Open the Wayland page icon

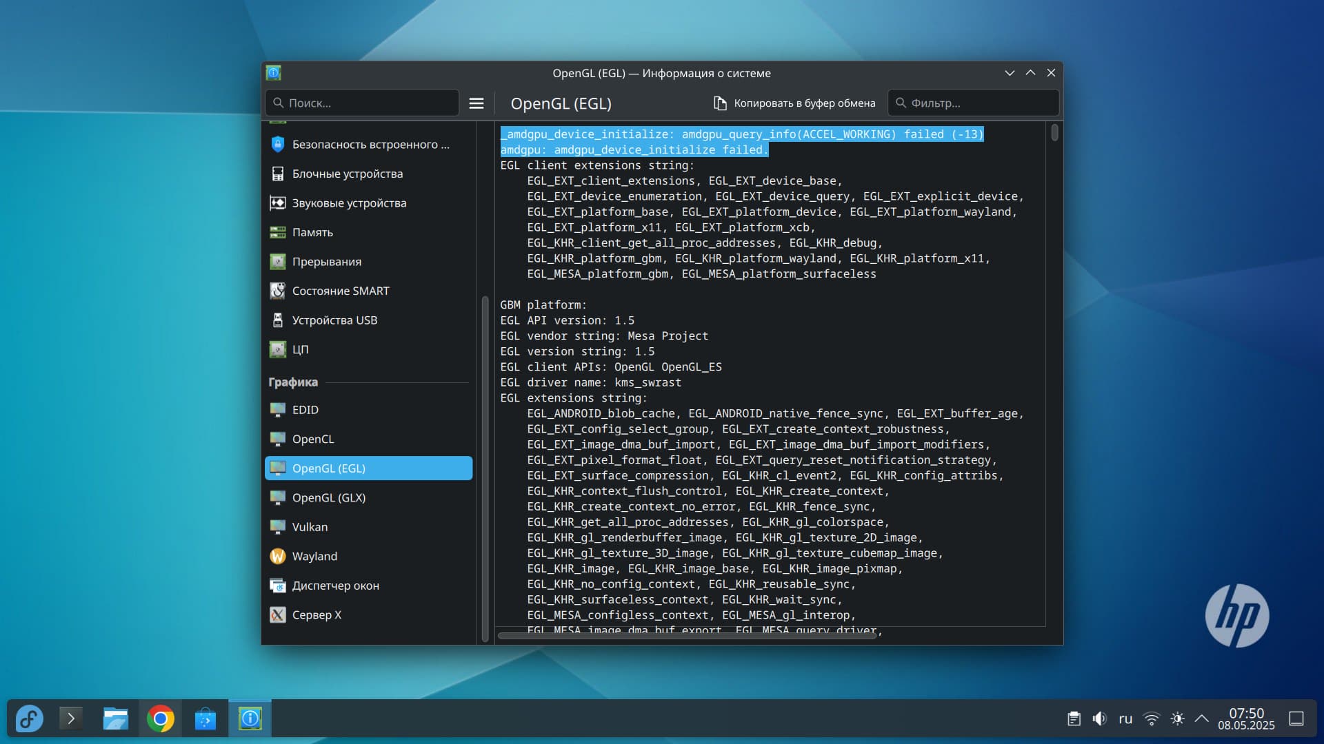[278, 556]
